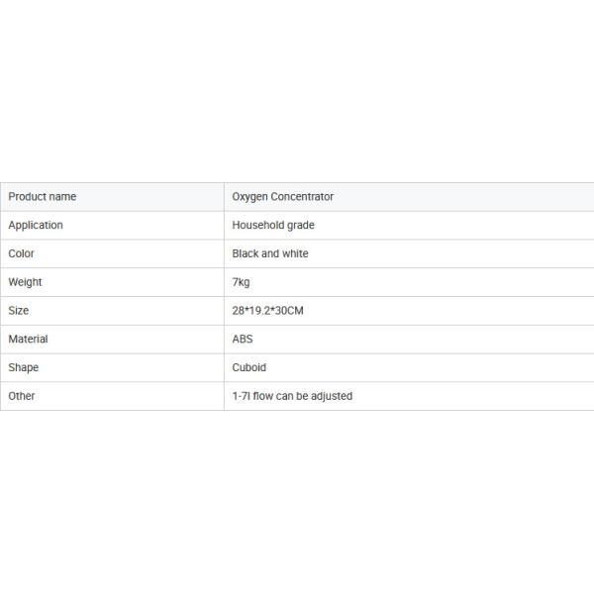Image resolution: width=594 pixels, height=594 pixels.
Task: Click the 'Weight' row label
Action: (26, 282)
